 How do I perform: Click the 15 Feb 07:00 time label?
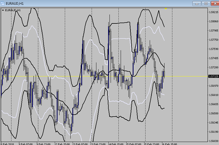[x=134, y=144]
